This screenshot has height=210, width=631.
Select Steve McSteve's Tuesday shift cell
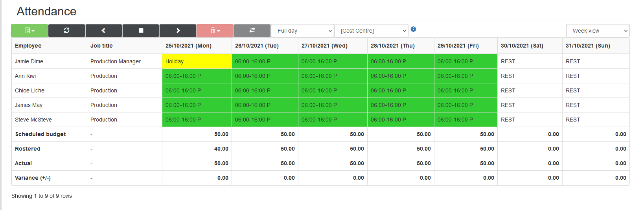coord(265,120)
